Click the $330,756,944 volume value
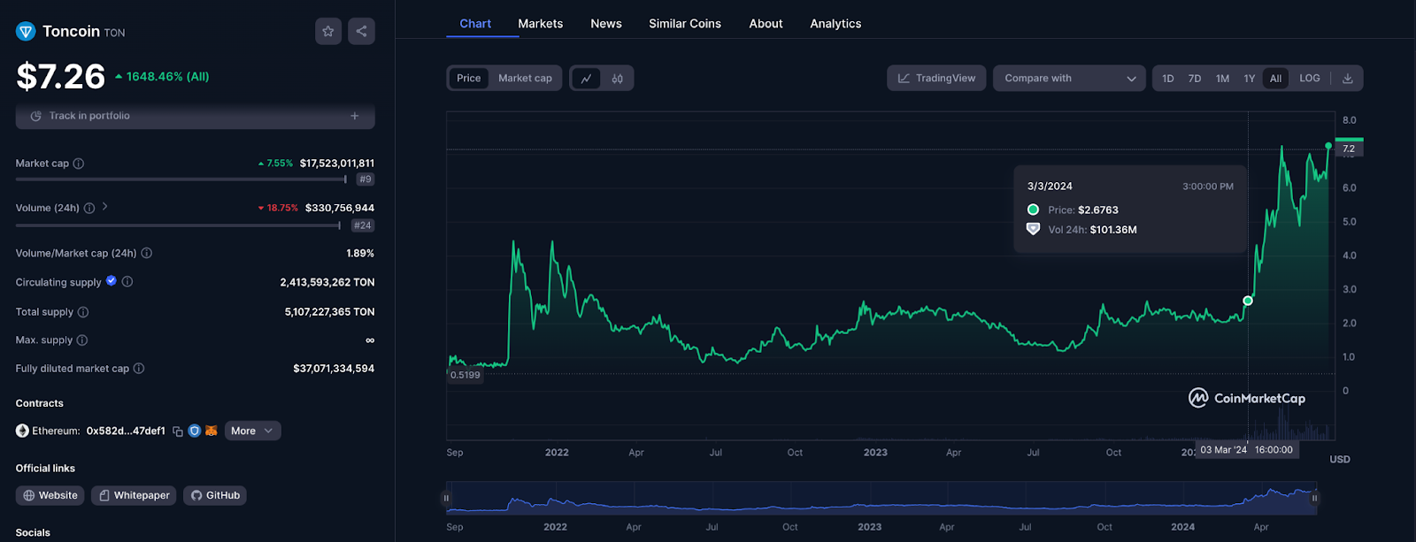The width and height of the screenshot is (1416, 542). pos(340,208)
